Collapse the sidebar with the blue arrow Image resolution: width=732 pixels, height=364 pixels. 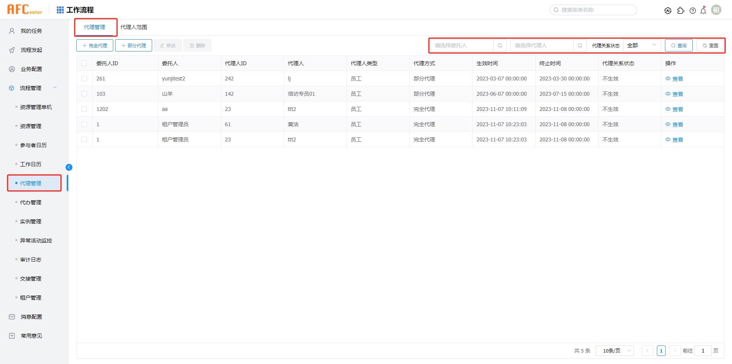[69, 167]
